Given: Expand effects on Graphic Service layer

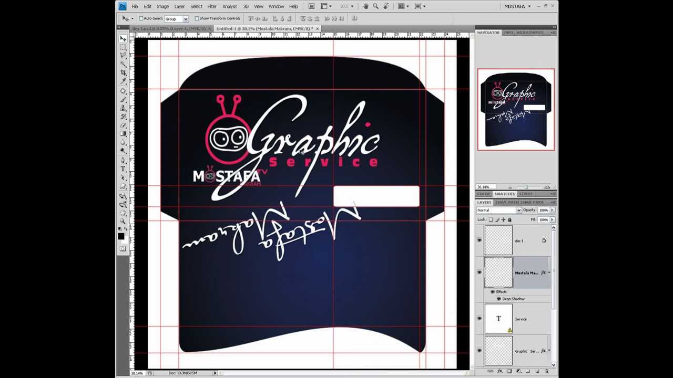Looking at the screenshot, I should (549, 351).
